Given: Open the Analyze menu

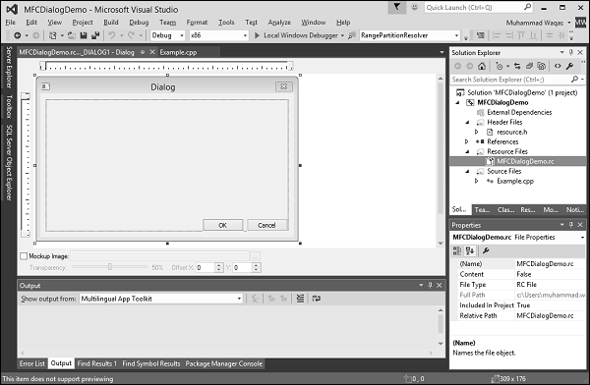Looking at the screenshot, I should (x=279, y=23).
